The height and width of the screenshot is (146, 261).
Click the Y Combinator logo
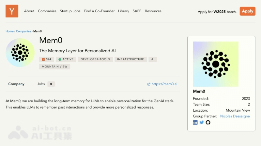pyautogui.click(x=12, y=11)
